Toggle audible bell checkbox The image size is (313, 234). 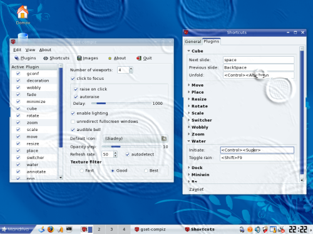point(73,130)
